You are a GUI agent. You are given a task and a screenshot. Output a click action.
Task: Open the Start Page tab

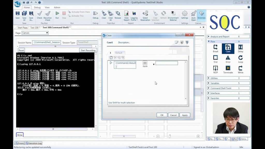[23, 27]
